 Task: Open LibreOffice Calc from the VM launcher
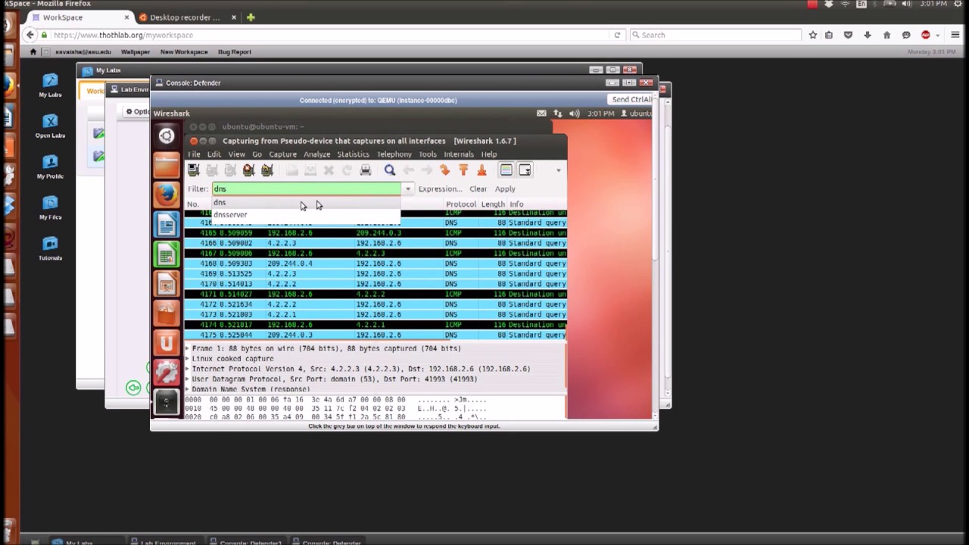point(167,254)
